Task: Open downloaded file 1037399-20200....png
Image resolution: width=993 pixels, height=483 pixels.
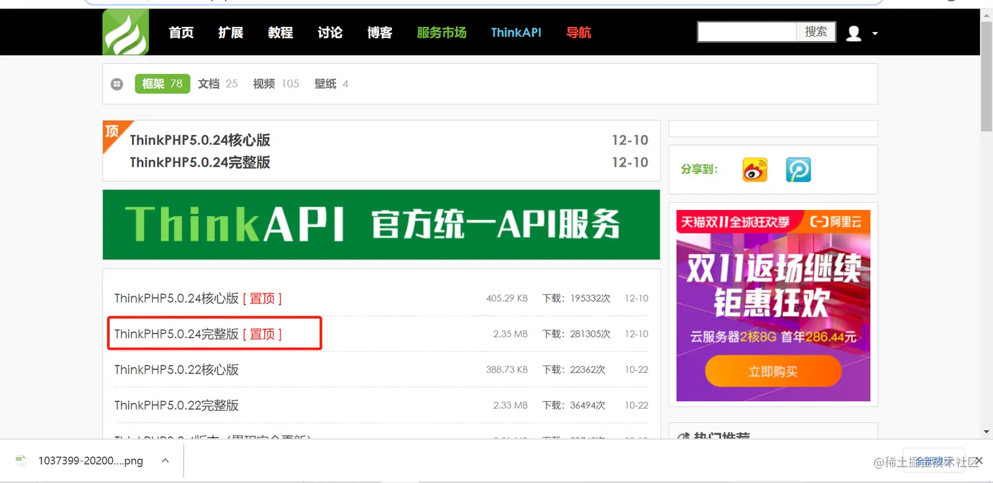Action: tap(91, 461)
